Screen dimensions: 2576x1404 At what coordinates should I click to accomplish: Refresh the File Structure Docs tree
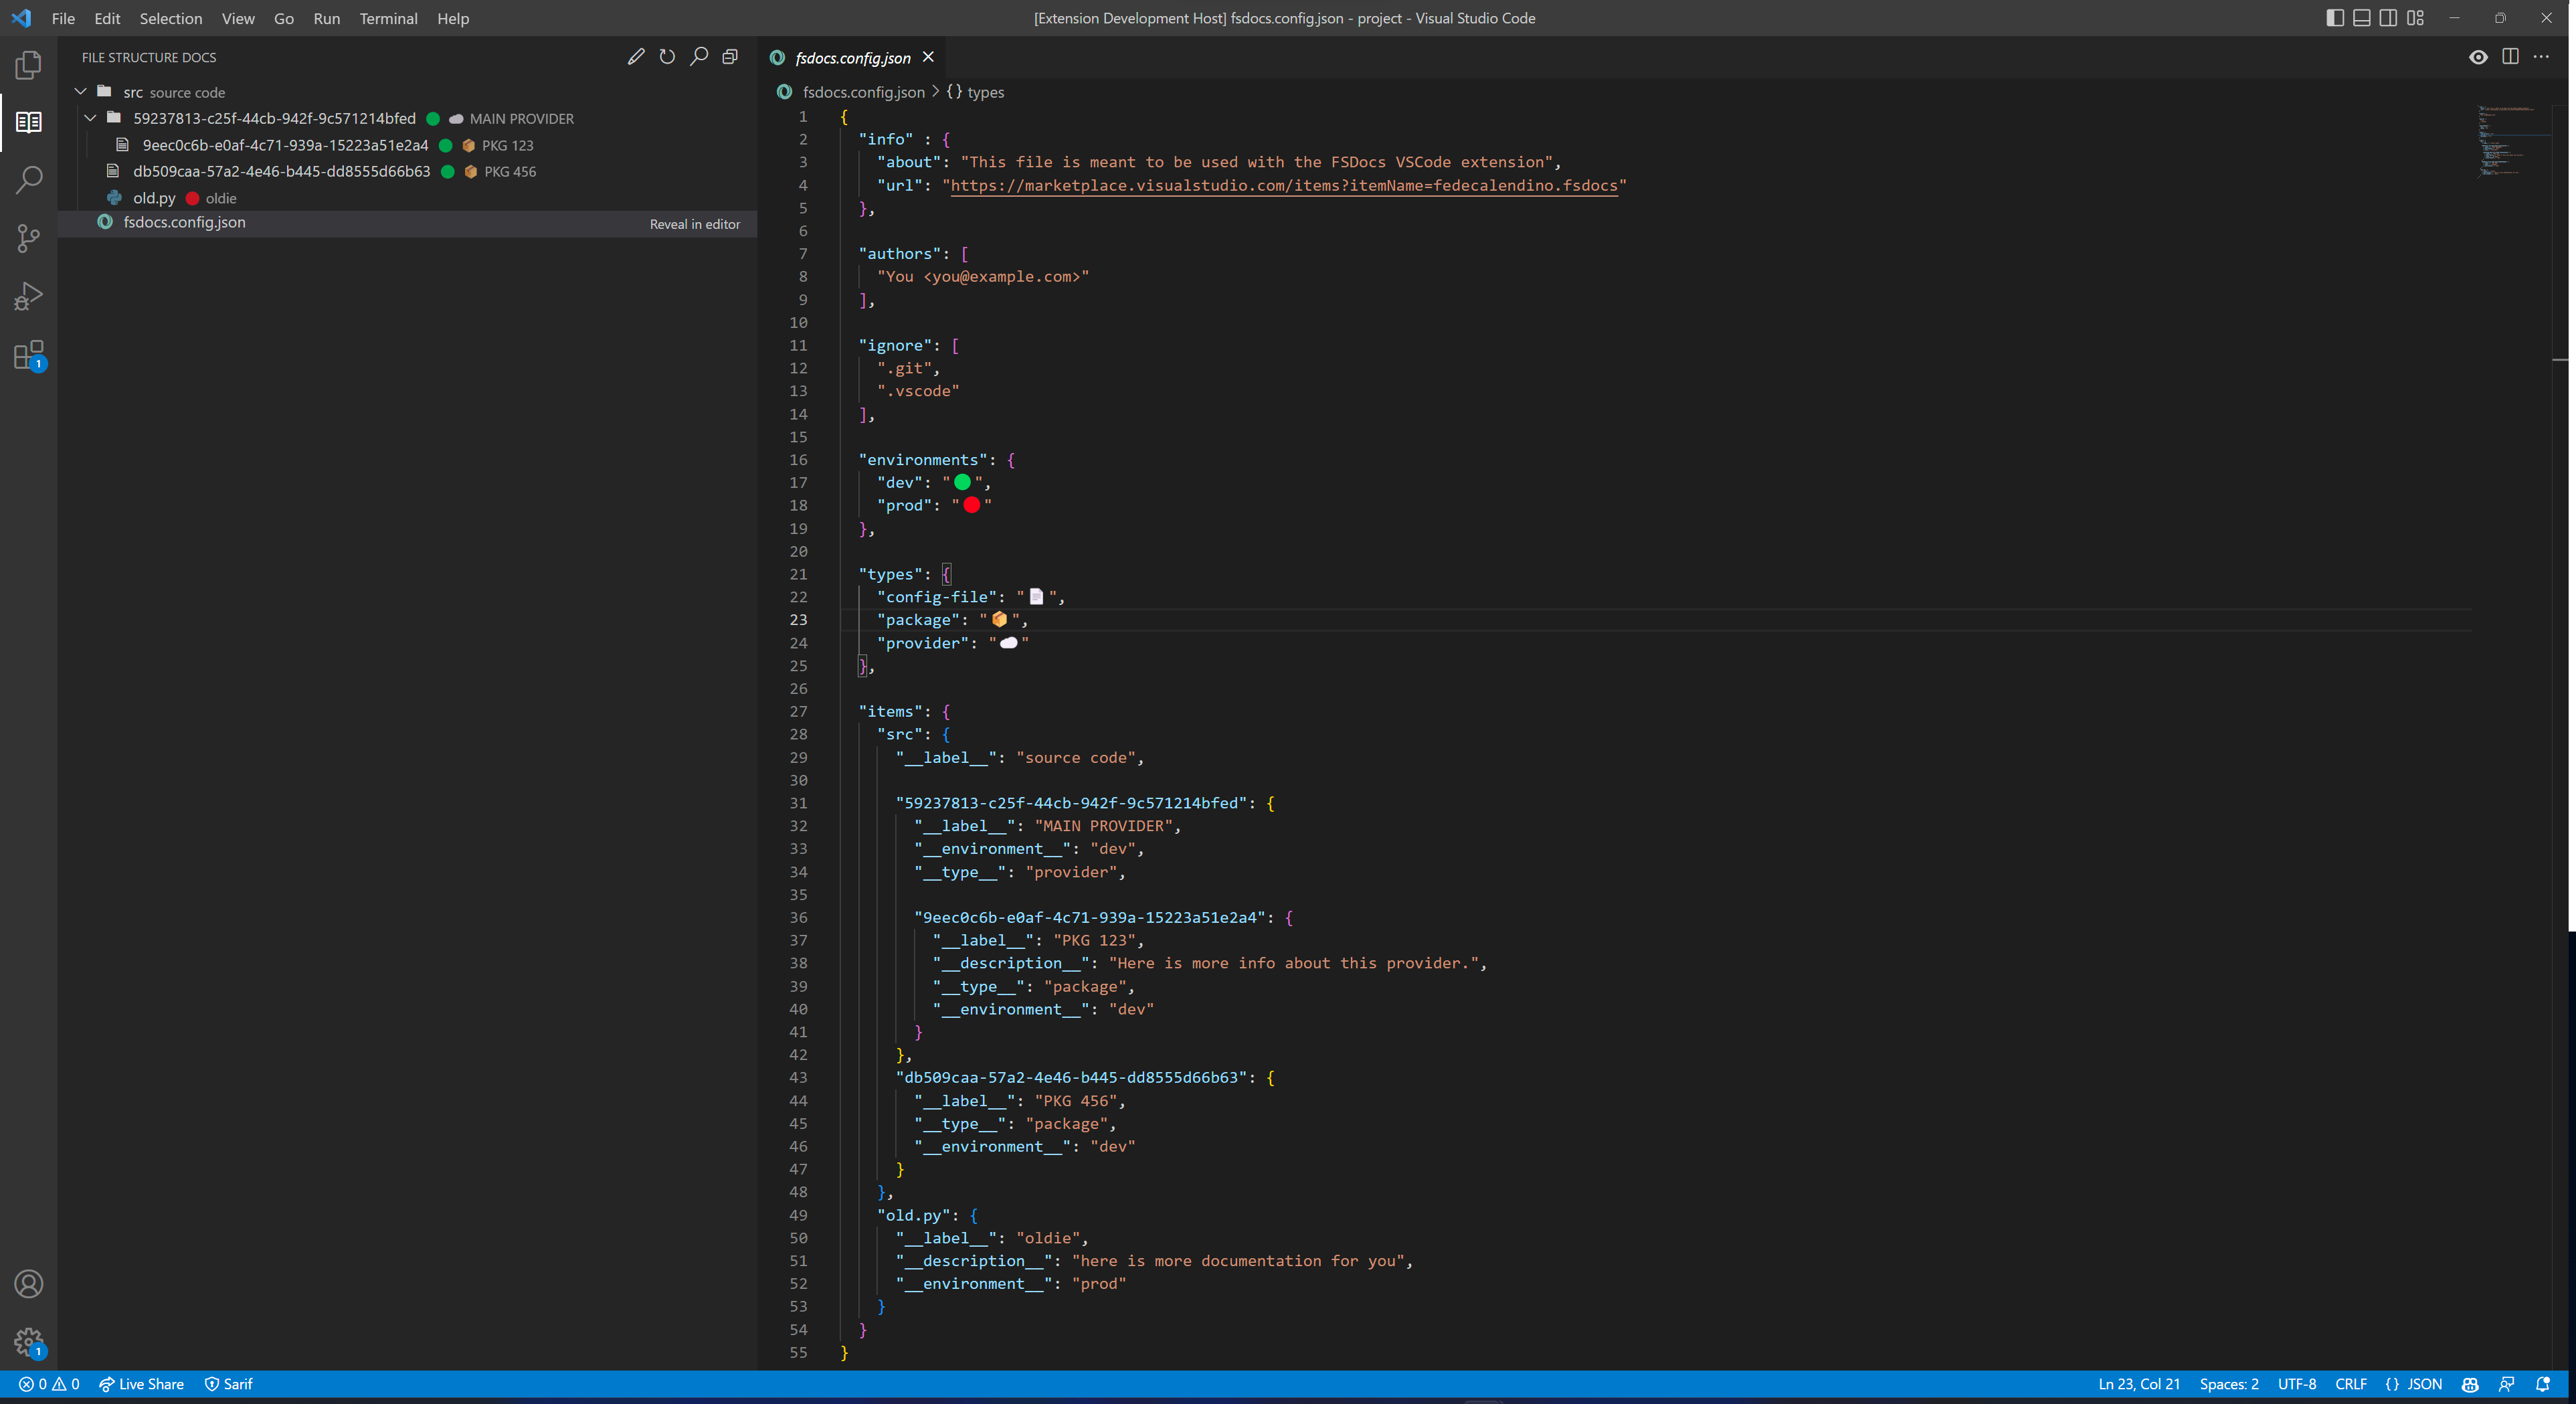tap(667, 57)
